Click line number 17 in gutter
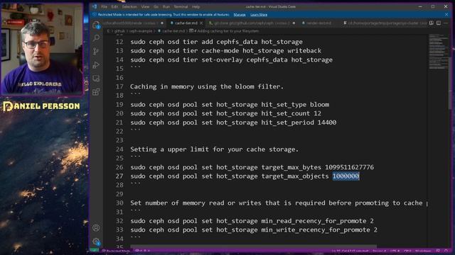Image resolution: width=455 pixels, height=255 pixels. click(x=119, y=86)
